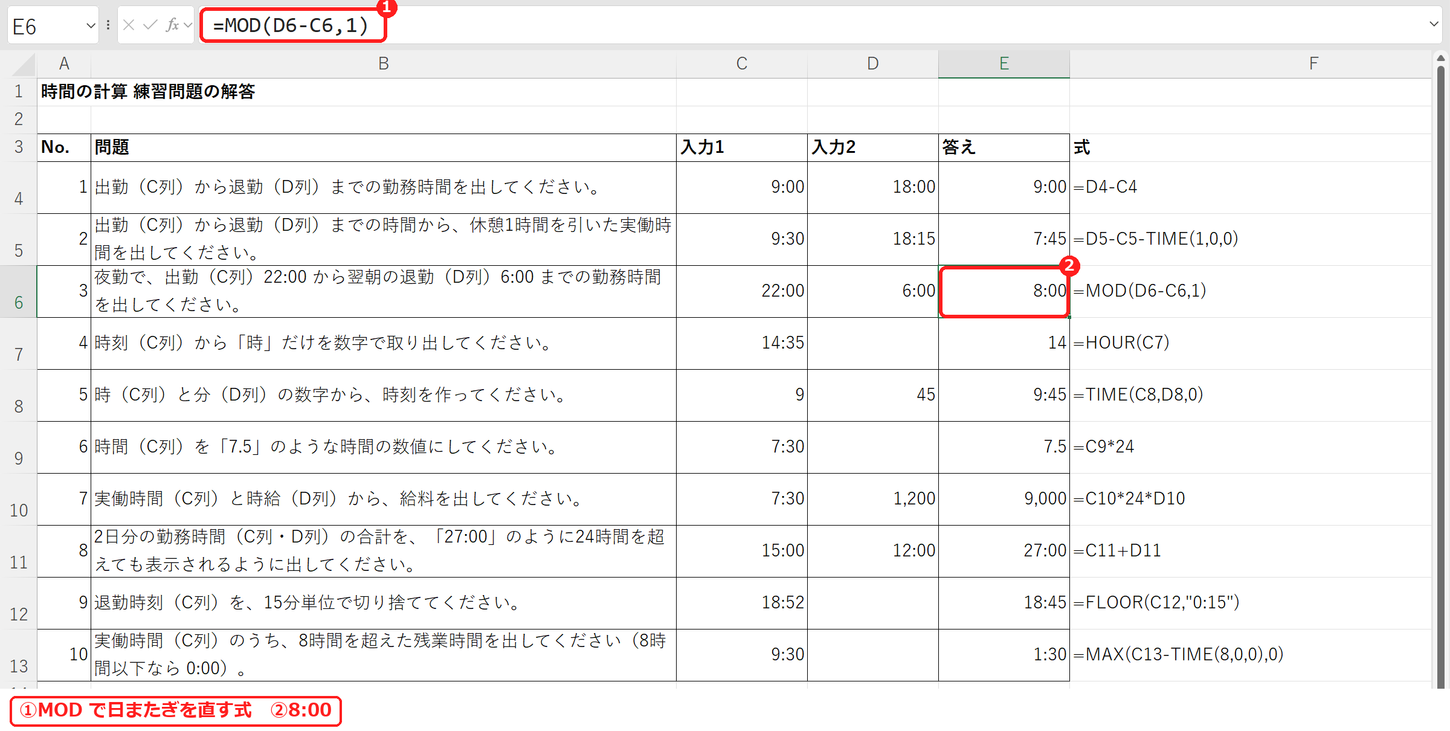This screenshot has width=1450, height=731.
Task: Click answer cell showing 7:45
Action: [1004, 239]
